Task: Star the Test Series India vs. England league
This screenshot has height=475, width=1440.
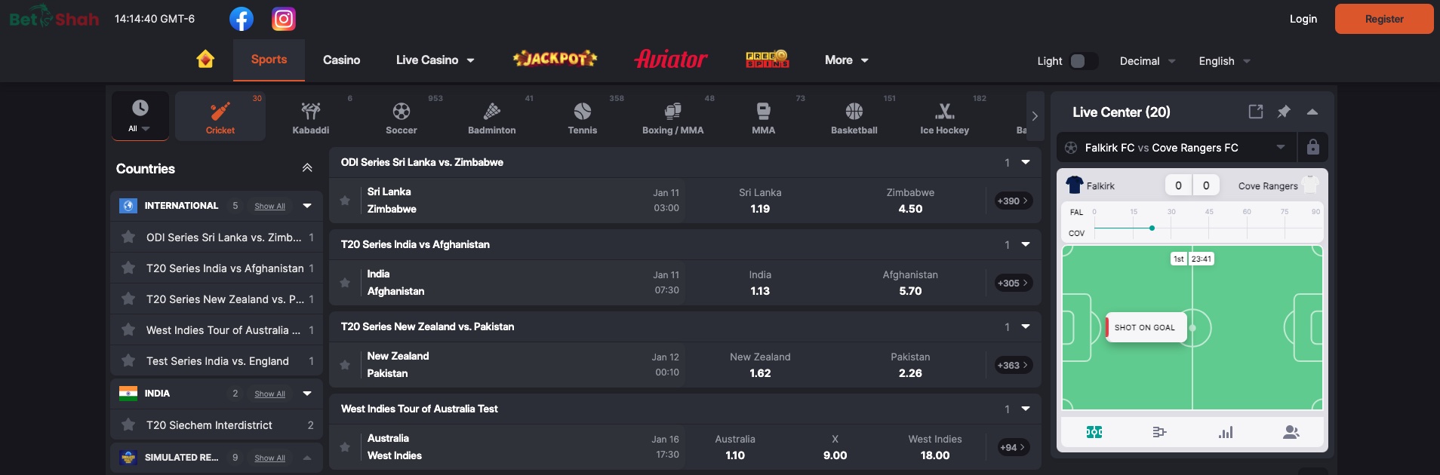Action: pos(128,361)
